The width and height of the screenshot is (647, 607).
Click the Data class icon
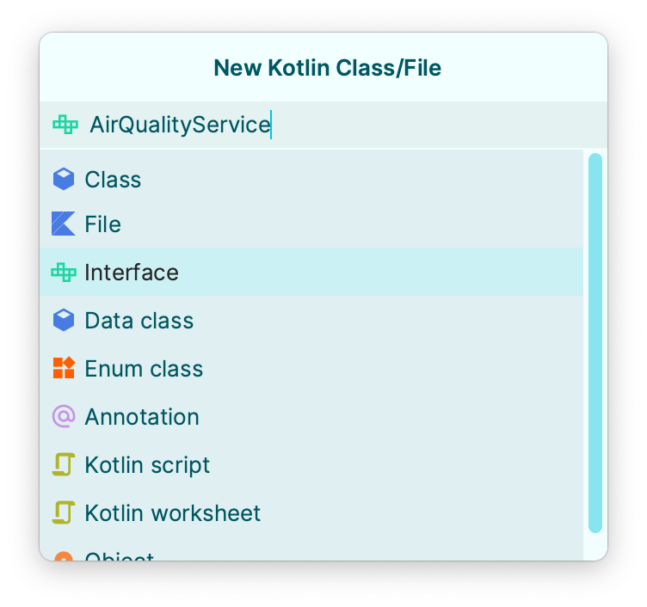(64, 321)
